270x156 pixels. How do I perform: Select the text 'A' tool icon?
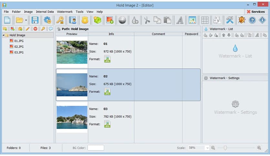180,20
